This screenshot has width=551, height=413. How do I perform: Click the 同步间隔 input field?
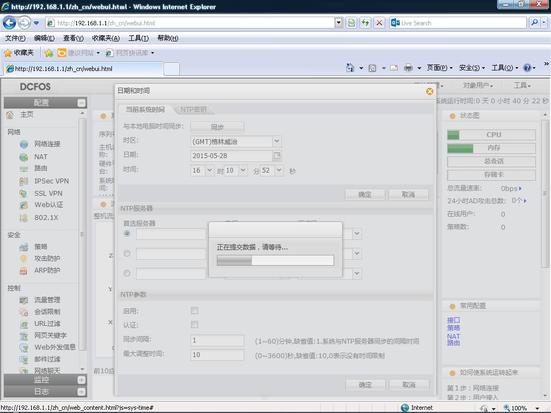[217, 340]
